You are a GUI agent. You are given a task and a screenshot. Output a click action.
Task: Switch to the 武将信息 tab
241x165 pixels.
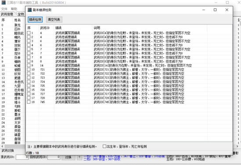(7, 14)
